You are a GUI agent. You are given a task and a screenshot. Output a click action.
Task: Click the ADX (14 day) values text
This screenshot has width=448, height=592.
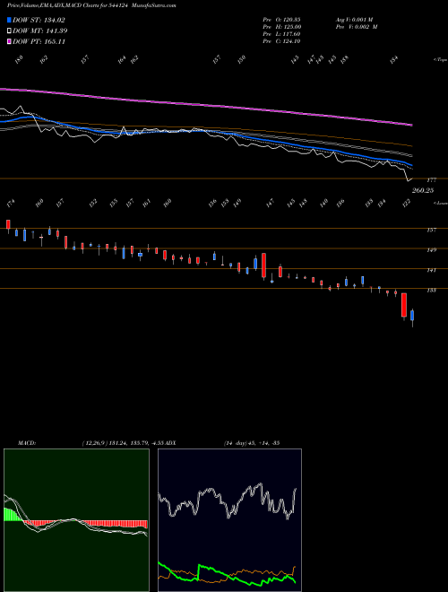[252, 443]
